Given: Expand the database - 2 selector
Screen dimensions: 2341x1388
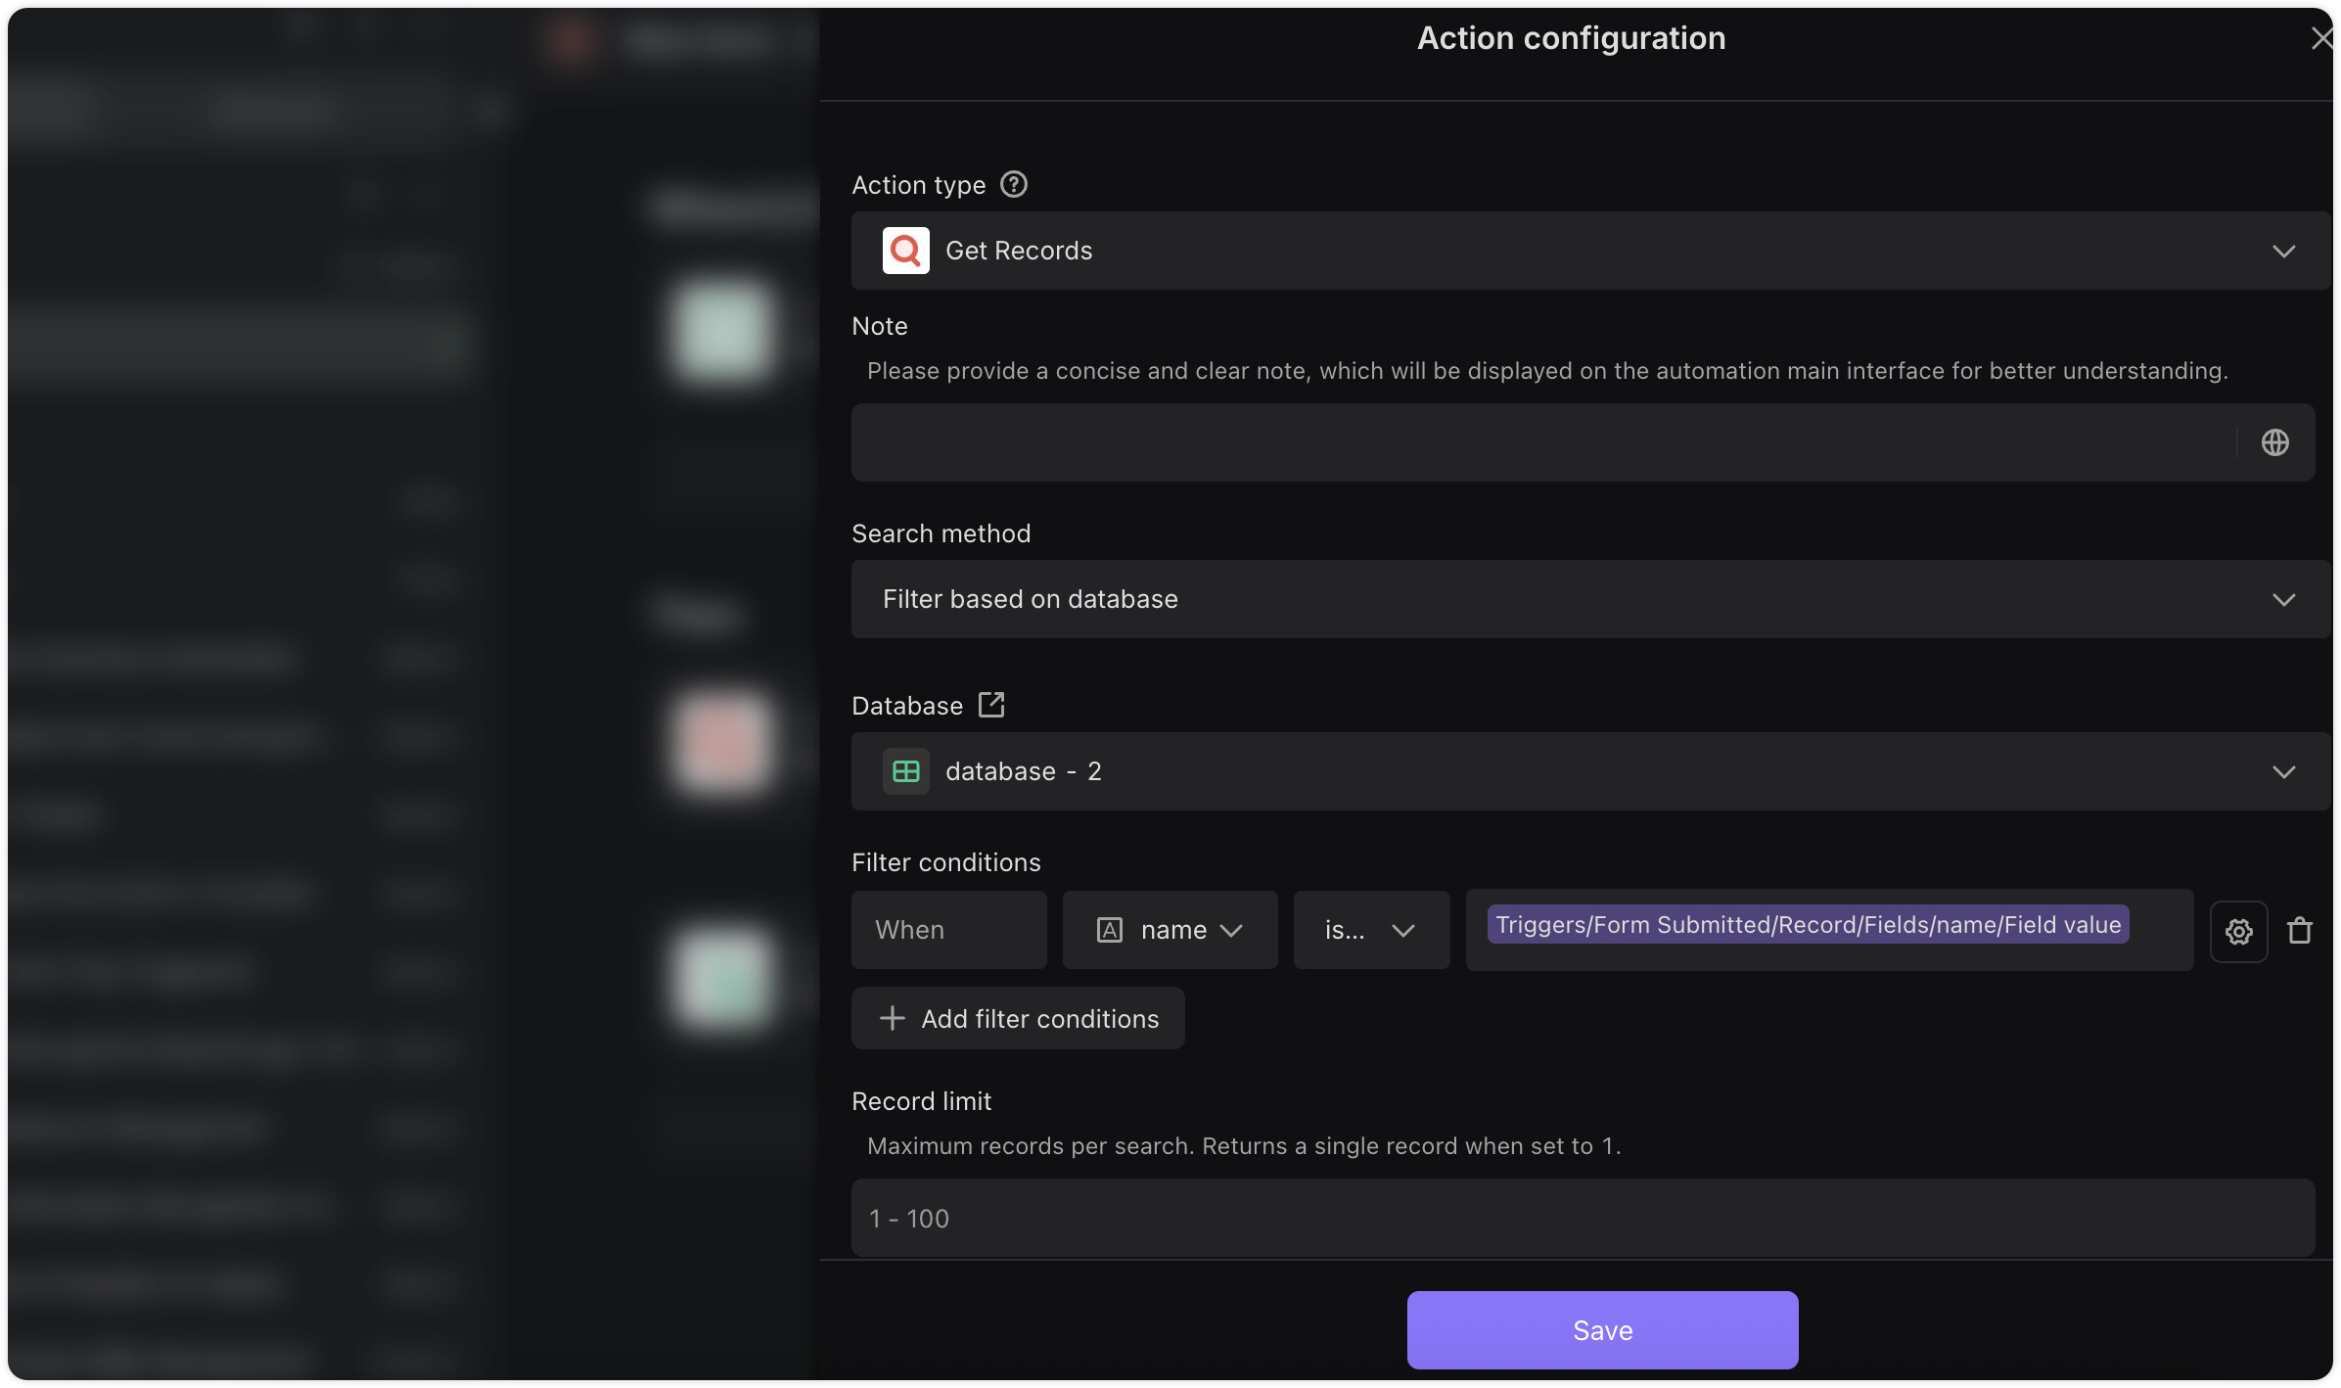Looking at the screenshot, I should pos(1590,771).
